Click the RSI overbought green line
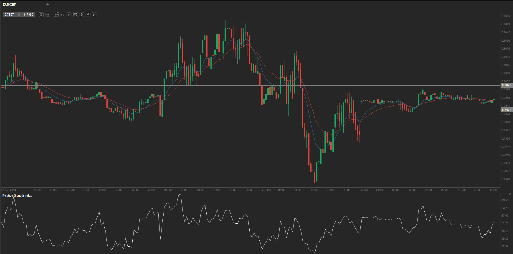Image resolution: width=513 pixels, height=254 pixels. tap(255, 201)
